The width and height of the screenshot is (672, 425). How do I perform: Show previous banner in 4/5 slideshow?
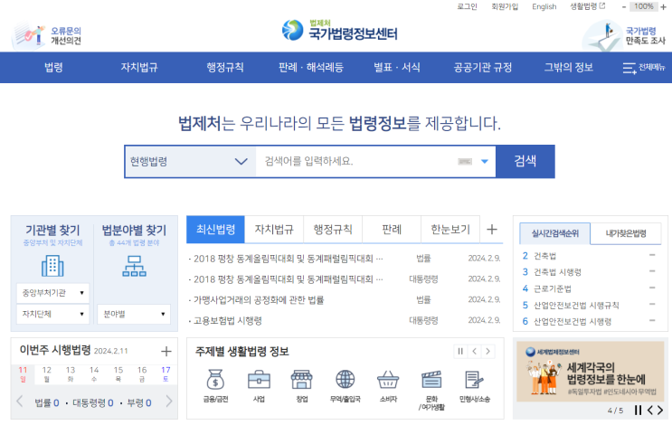click(x=650, y=410)
